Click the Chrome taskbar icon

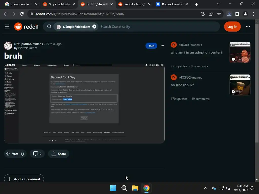[x=146, y=188]
